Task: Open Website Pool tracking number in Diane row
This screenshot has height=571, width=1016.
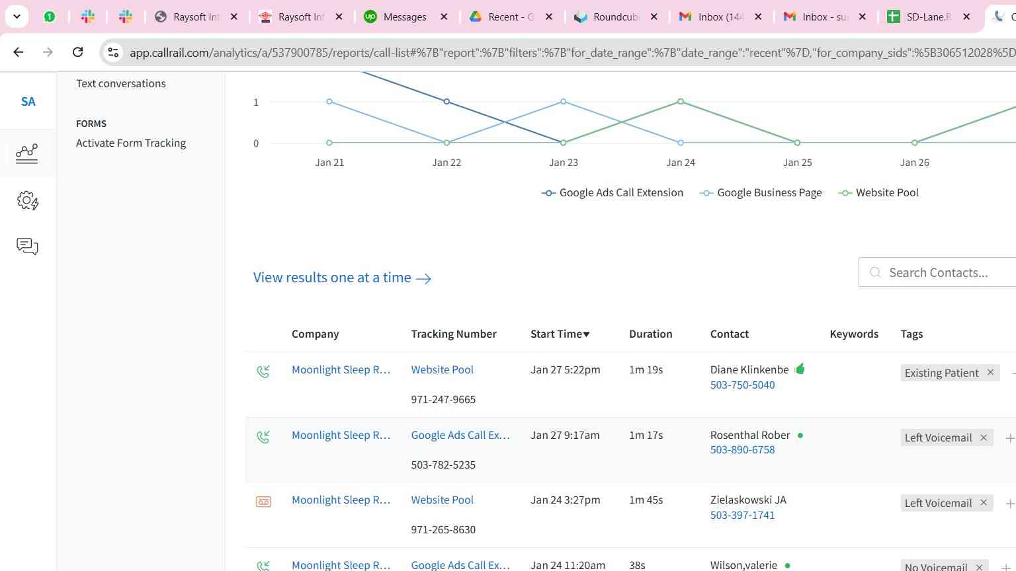Action: pos(442,369)
